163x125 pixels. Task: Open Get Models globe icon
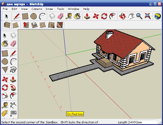(x=158, y=16)
